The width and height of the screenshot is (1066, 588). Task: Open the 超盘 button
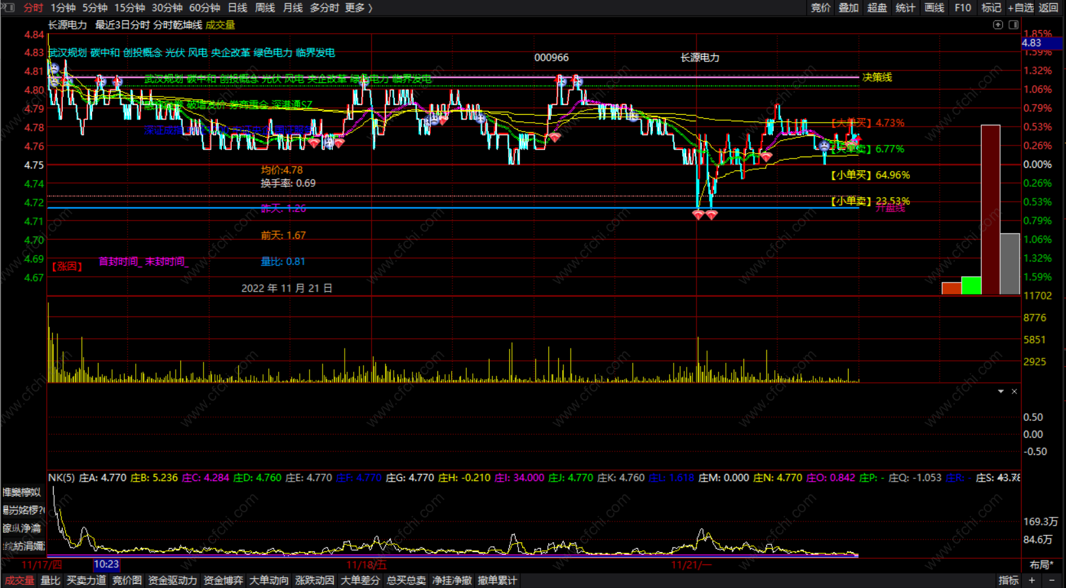pos(877,8)
